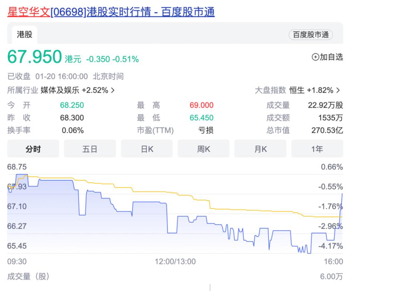
Task: Switch to the 1年 one-year chart
Action: 317,148
